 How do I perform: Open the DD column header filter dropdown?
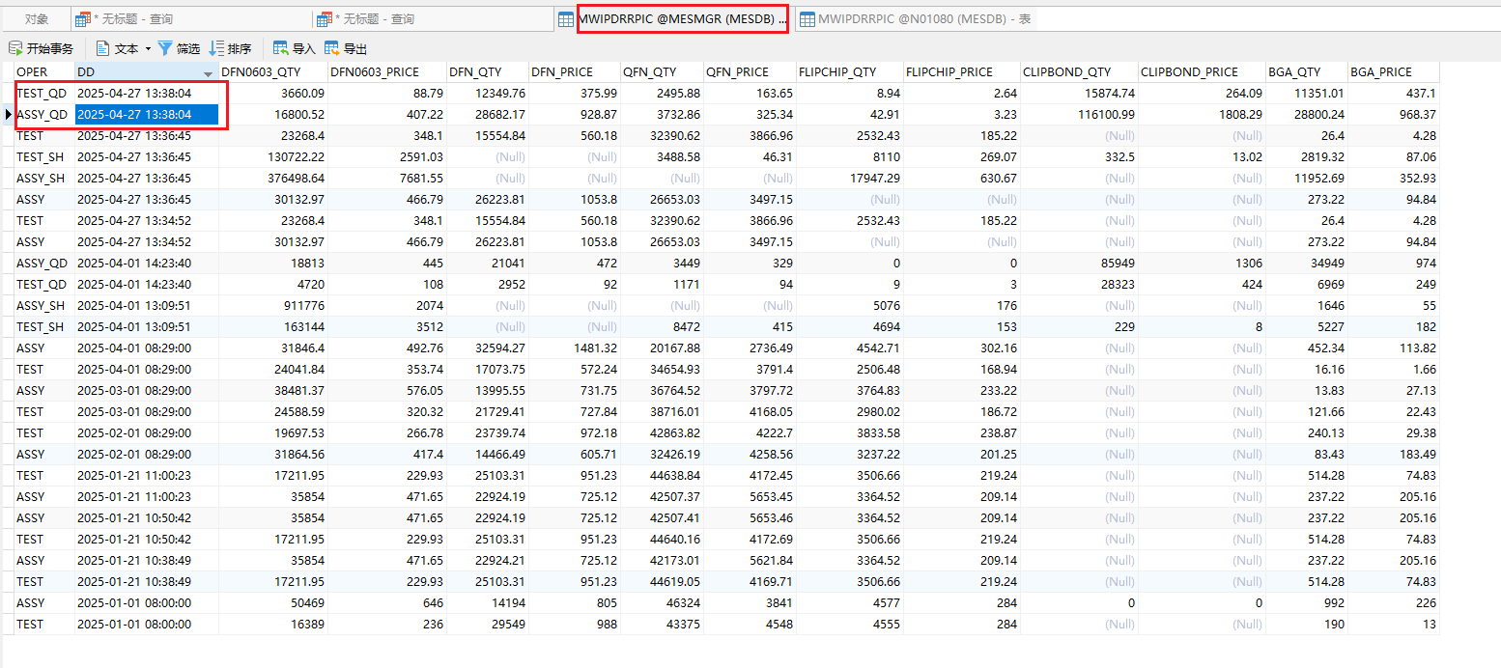tap(208, 71)
